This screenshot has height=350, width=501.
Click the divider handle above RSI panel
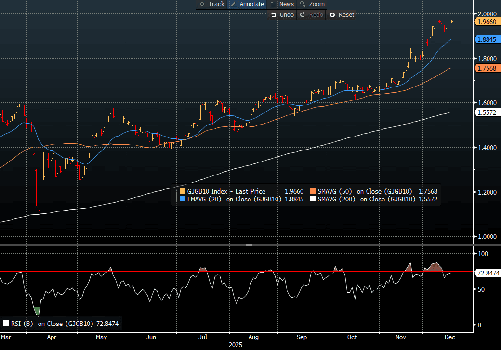pos(249,245)
